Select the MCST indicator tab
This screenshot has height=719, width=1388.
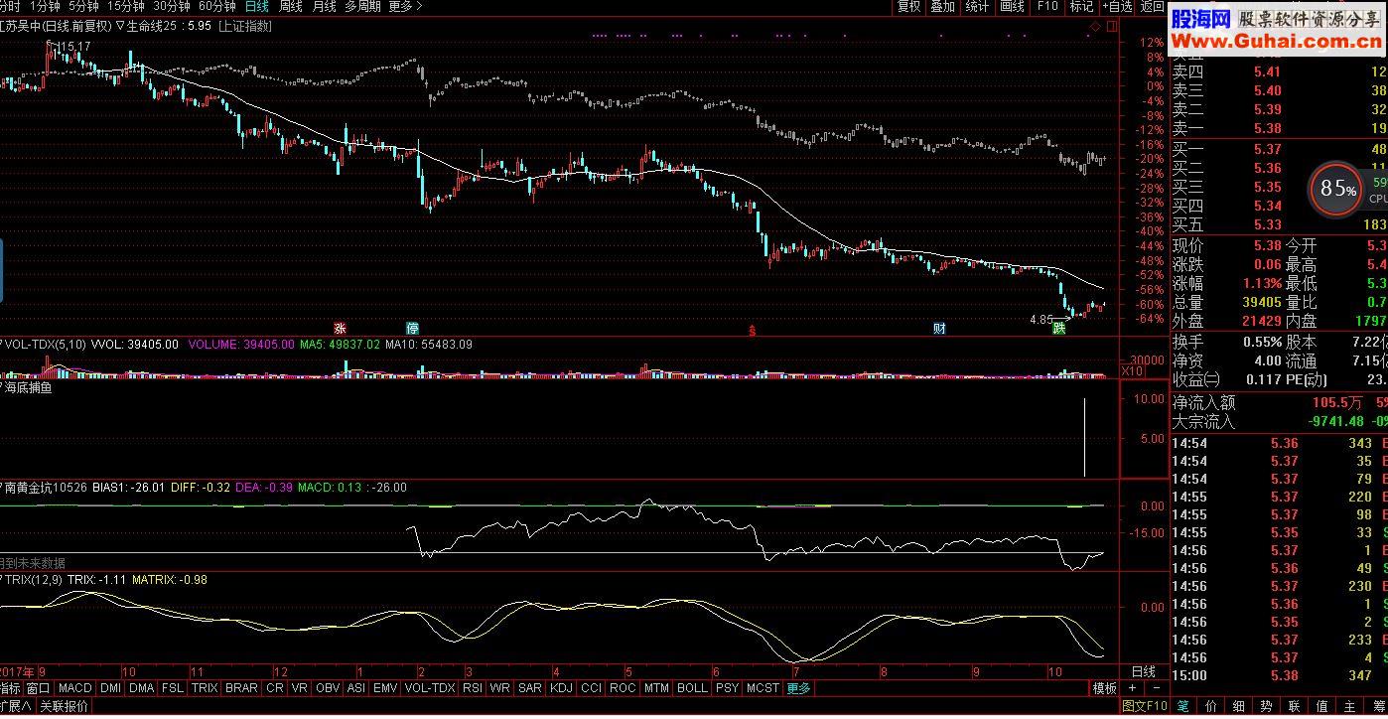pyautogui.click(x=763, y=687)
